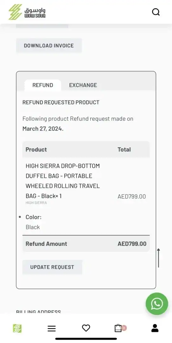Image resolution: width=172 pixels, height=343 pixels.
Task: Go to account profile icon
Action: (x=155, y=328)
